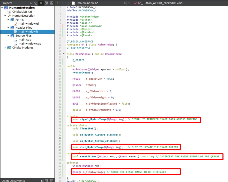The height and width of the screenshot is (182, 228).
Task: Click the m_displayImage member variable
Action: point(93,172)
